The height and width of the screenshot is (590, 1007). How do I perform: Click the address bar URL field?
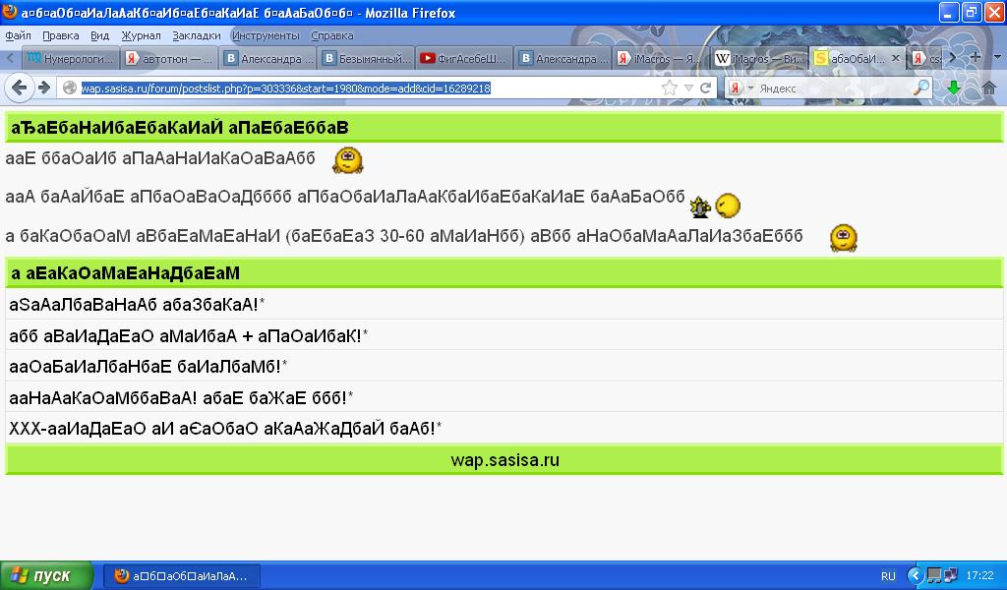364,88
